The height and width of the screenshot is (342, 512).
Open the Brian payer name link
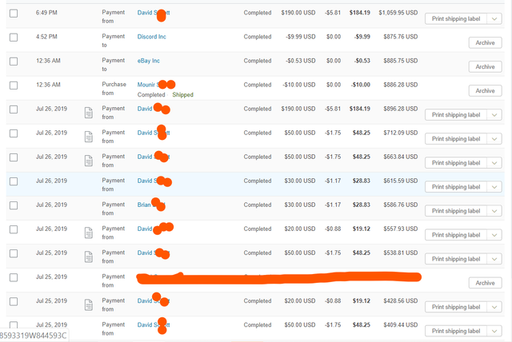(x=144, y=205)
